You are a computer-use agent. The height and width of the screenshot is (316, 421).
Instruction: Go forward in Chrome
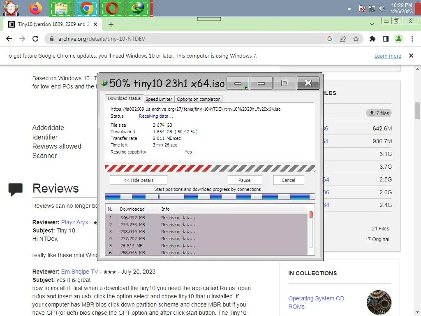(x=22, y=39)
